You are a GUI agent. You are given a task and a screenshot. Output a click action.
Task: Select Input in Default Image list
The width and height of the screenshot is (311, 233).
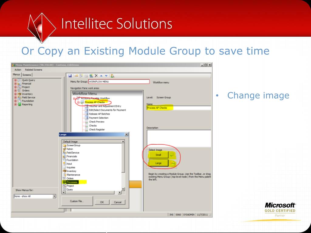(x=69, y=164)
